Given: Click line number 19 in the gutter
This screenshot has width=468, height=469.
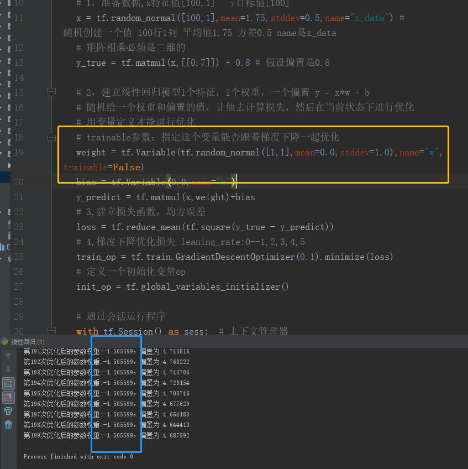Looking at the screenshot, I should 19,152.
